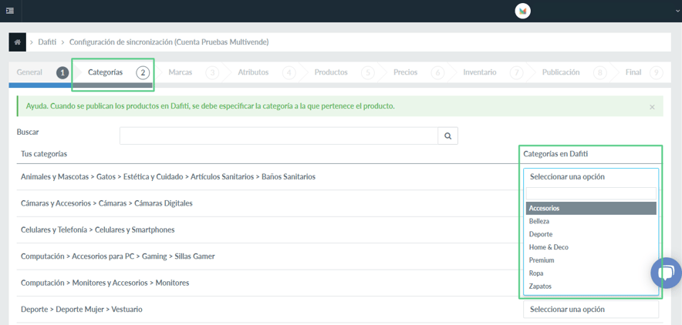Open the Dafiti breadcrumb link
This screenshot has height=325, width=682.
point(47,42)
